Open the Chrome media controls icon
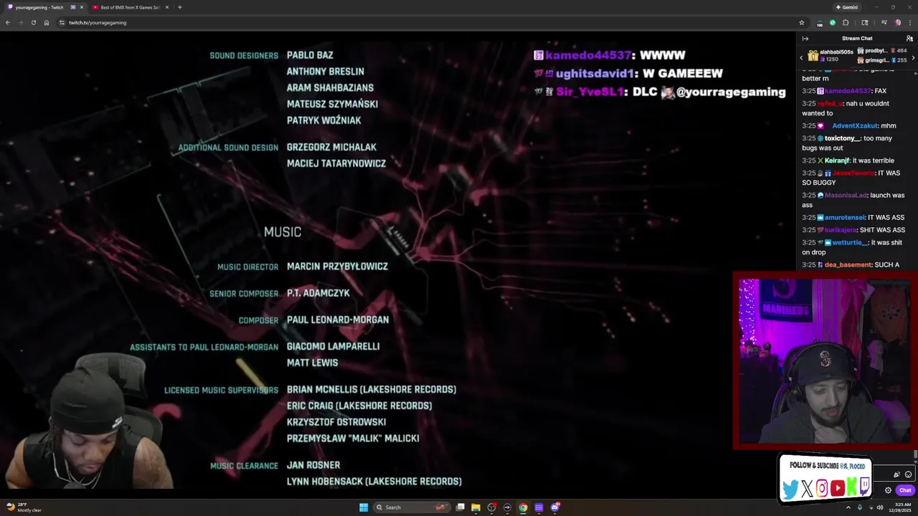The height and width of the screenshot is (516, 918). point(884,22)
